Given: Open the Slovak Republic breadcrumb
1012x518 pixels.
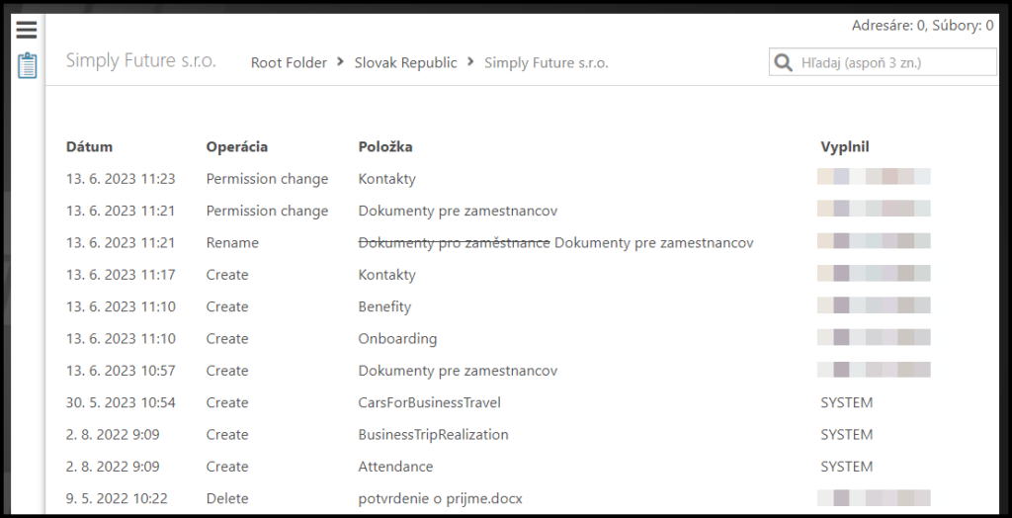Looking at the screenshot, I should [405, 62].
